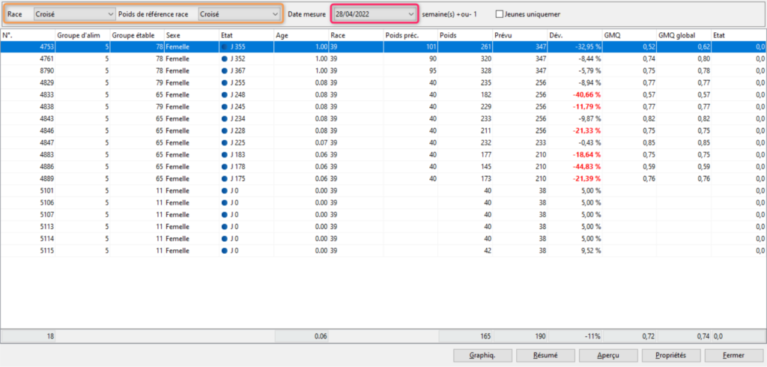Click the blue status dot for J 178
Screen dimensions: 767x367
(225, 166)
